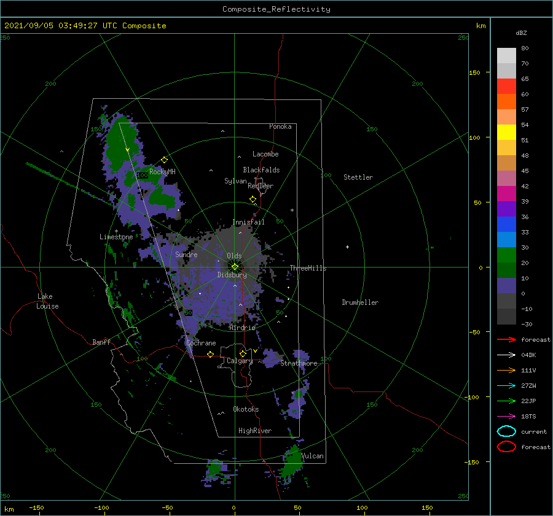Image resolution: width=553 pixels, height=516 pixels.
Task: Select the magenta 39-42 dBZ swatch
Action: pyautogui.click(x=506, y=194)
